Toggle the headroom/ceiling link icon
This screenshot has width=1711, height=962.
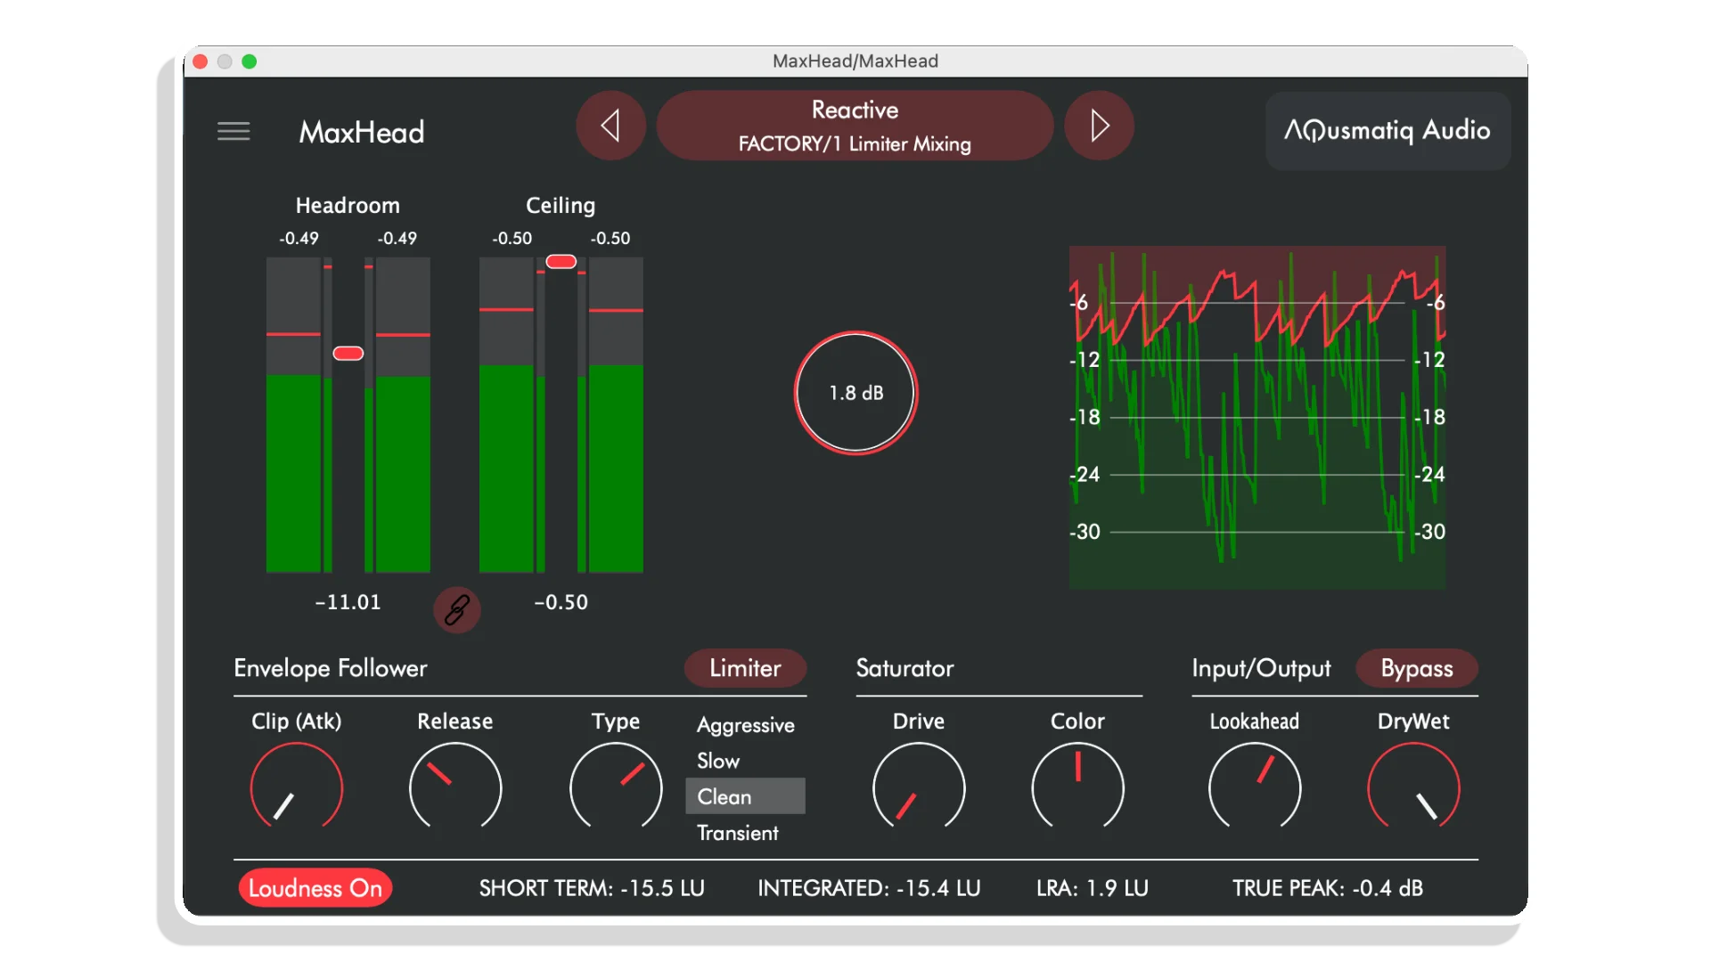[x=457, y=610]
